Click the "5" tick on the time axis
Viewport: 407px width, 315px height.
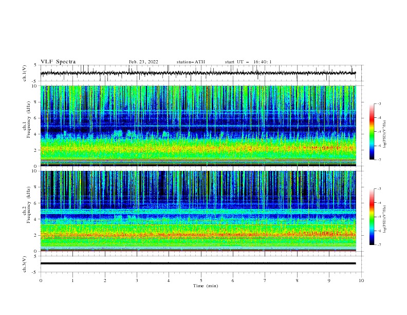tap(201, 281)
